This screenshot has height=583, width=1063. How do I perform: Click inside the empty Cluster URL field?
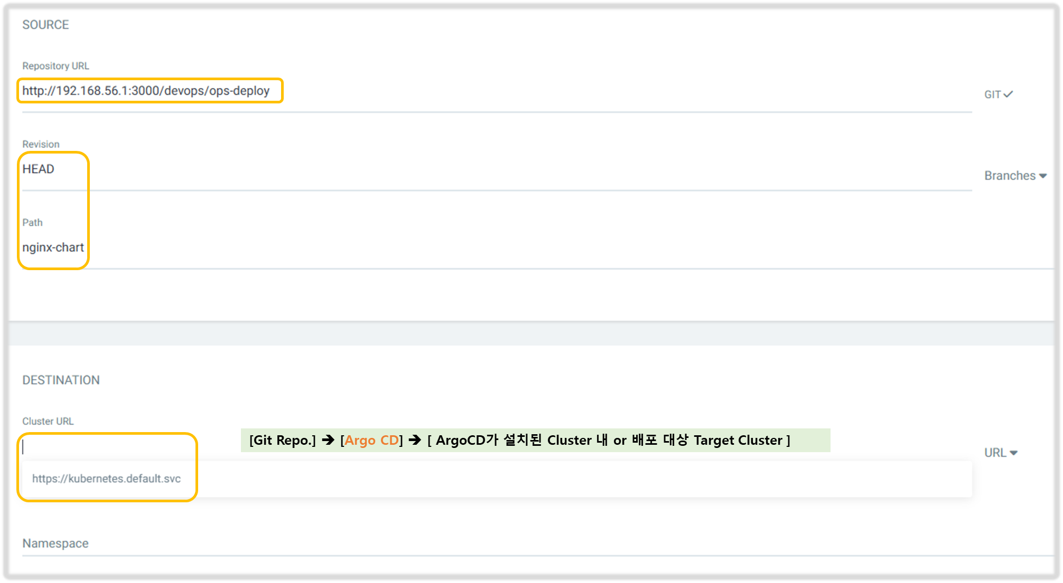[x=106, y=447]
